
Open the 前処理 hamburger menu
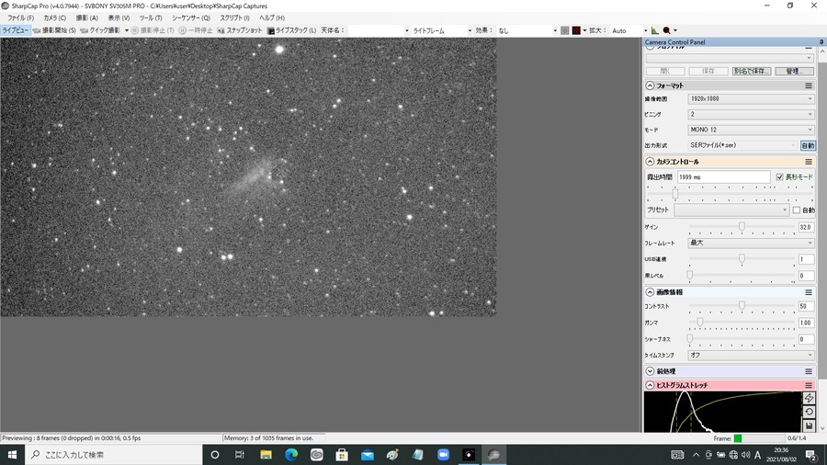[809, 371]
